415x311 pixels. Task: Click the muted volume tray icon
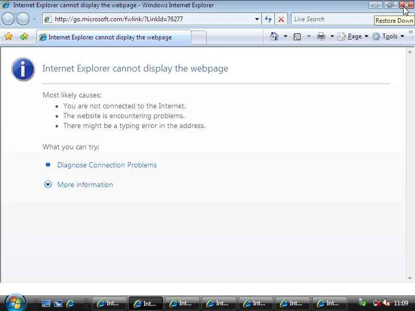[x=386, y=303]
